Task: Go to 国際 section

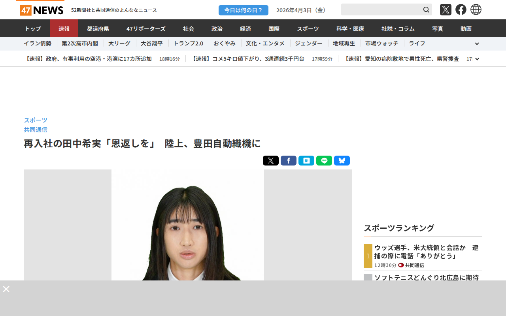Action: tap(274, 28)
